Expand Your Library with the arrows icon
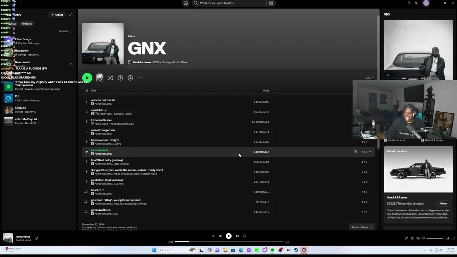The height and width of the screenshot is (257, 457). (70, 15)
